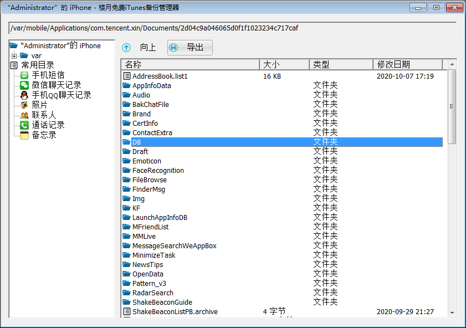The image size is (466, 328).
Task: Select the Pattern_v3 folder name
Action: click(149, 284)
